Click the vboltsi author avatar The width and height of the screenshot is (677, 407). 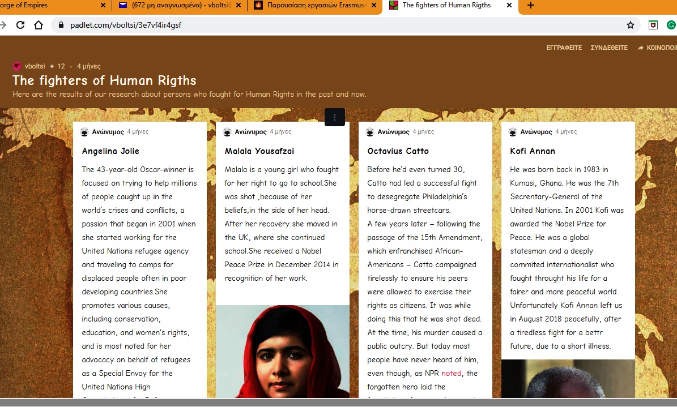pyautogui.click(x=16, y=66)
